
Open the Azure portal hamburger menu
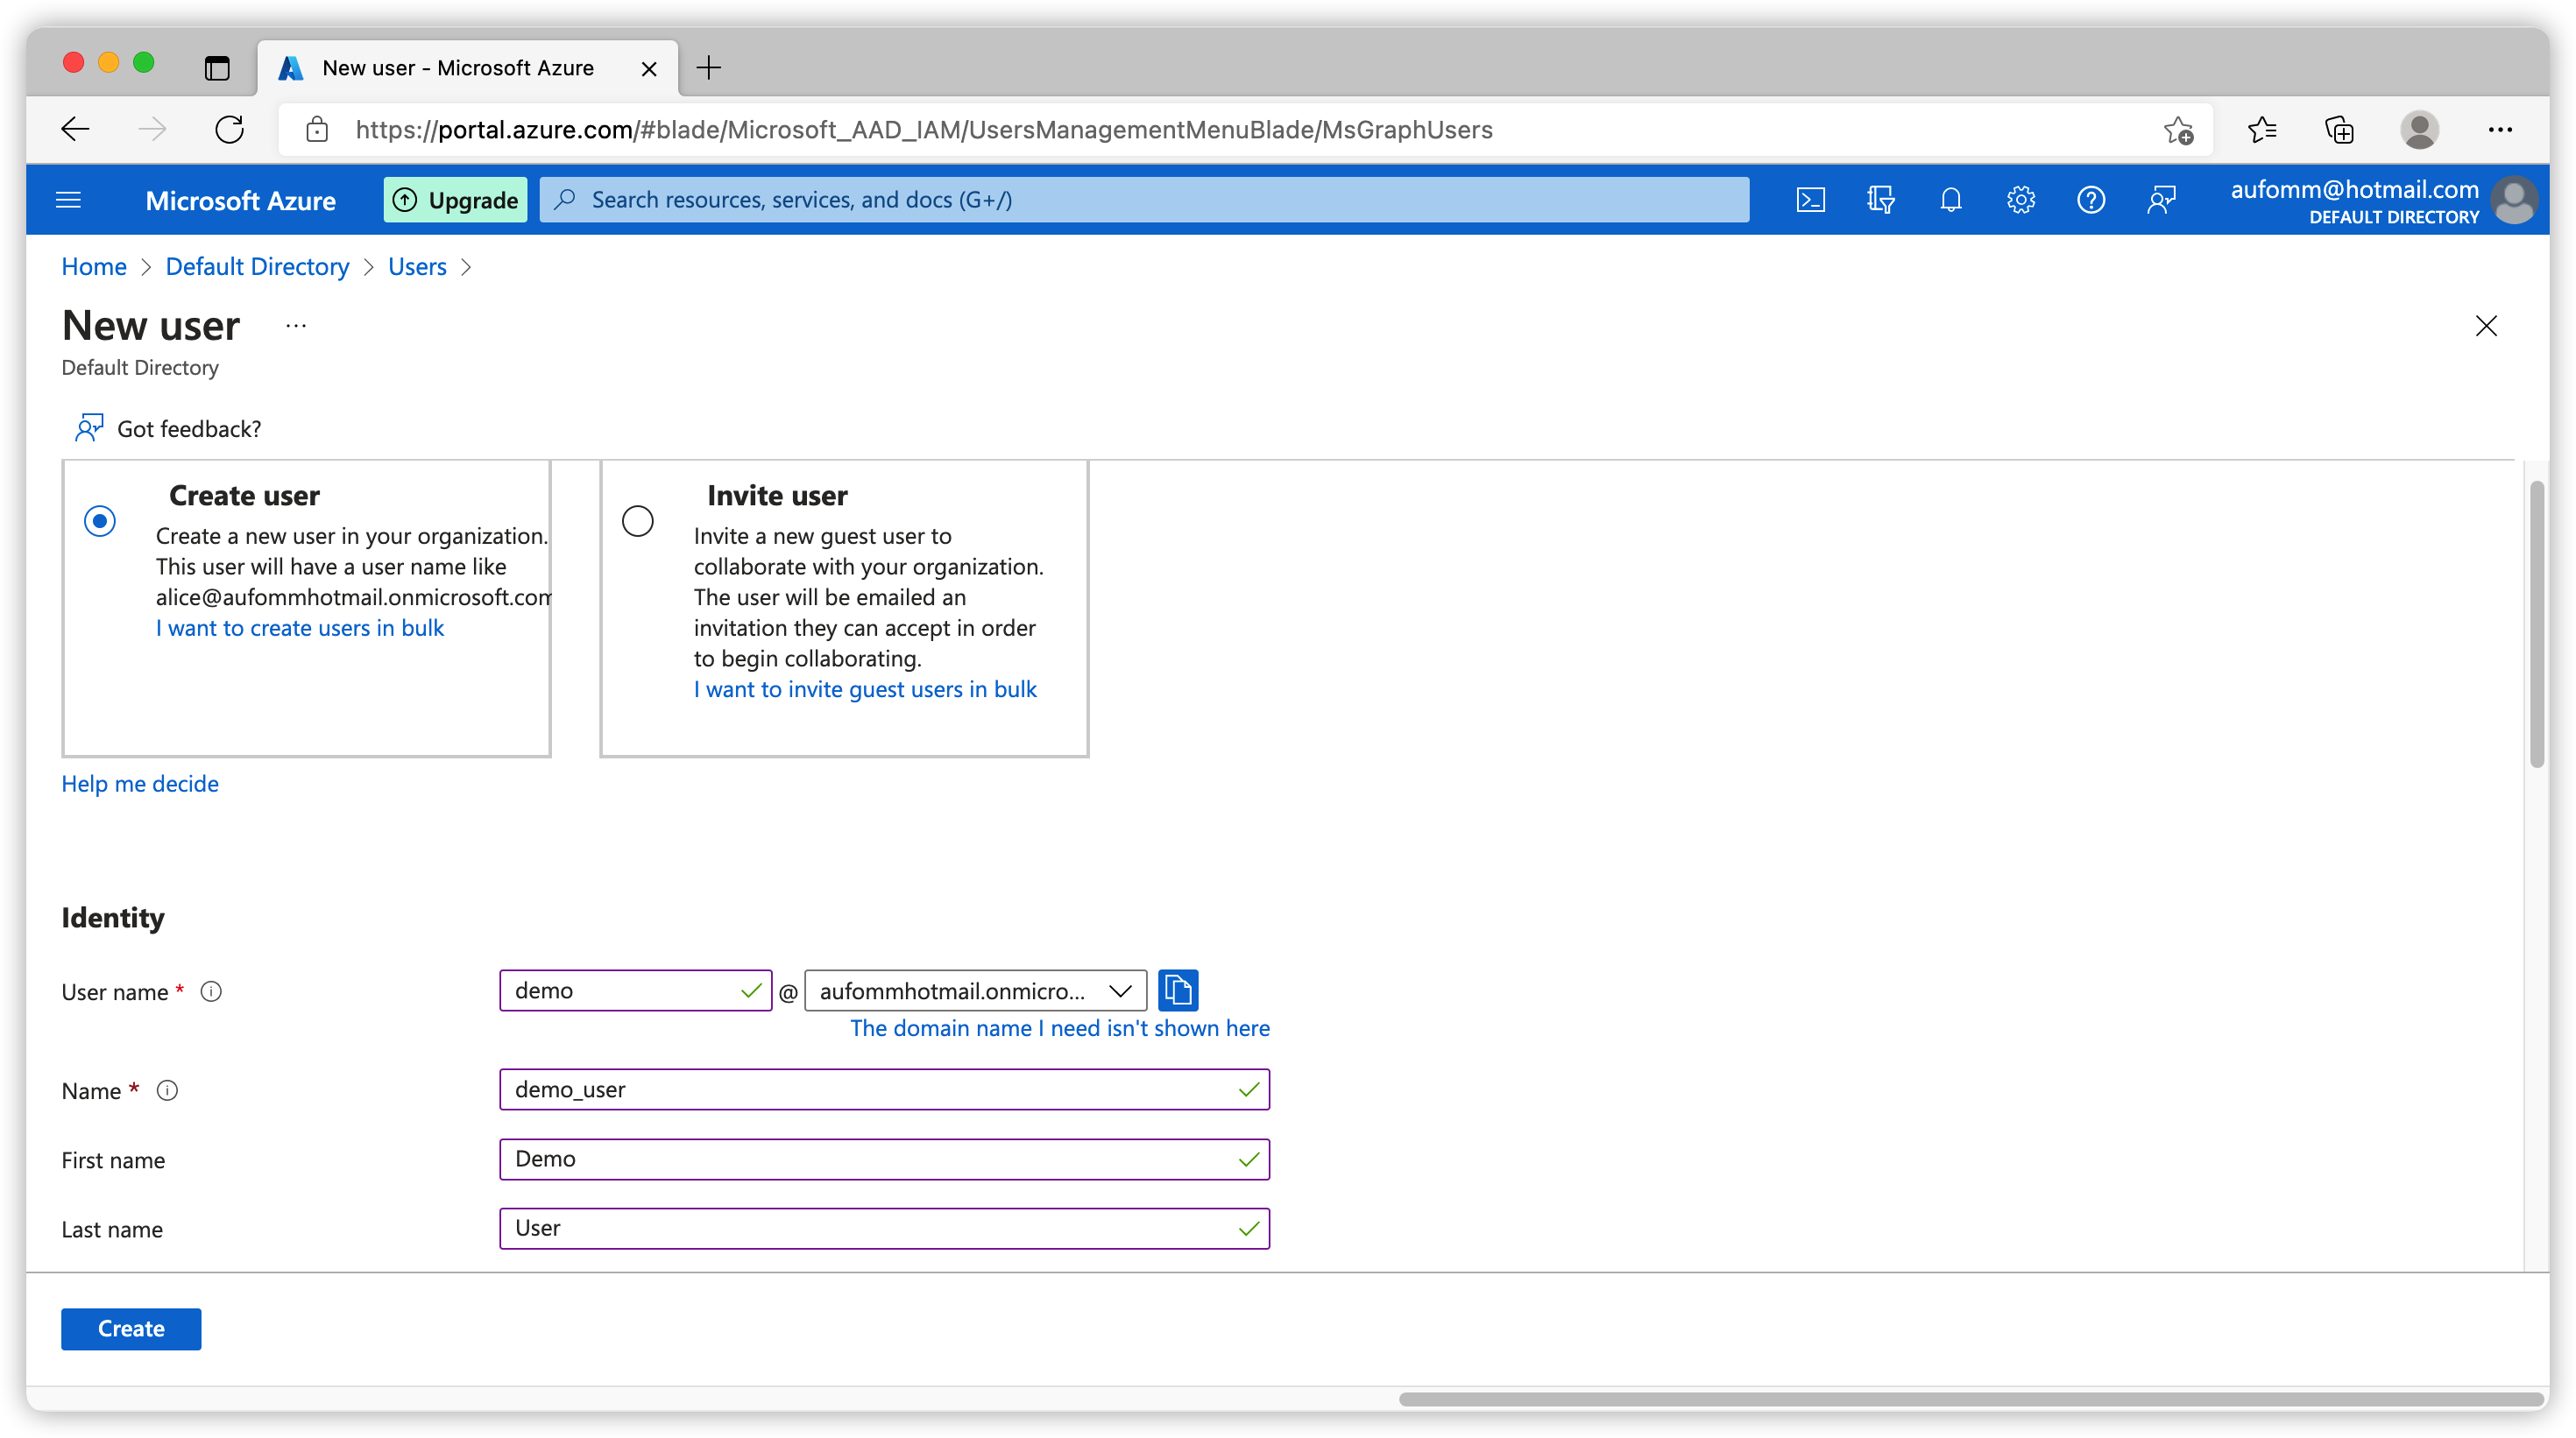(x=68, y=200)
